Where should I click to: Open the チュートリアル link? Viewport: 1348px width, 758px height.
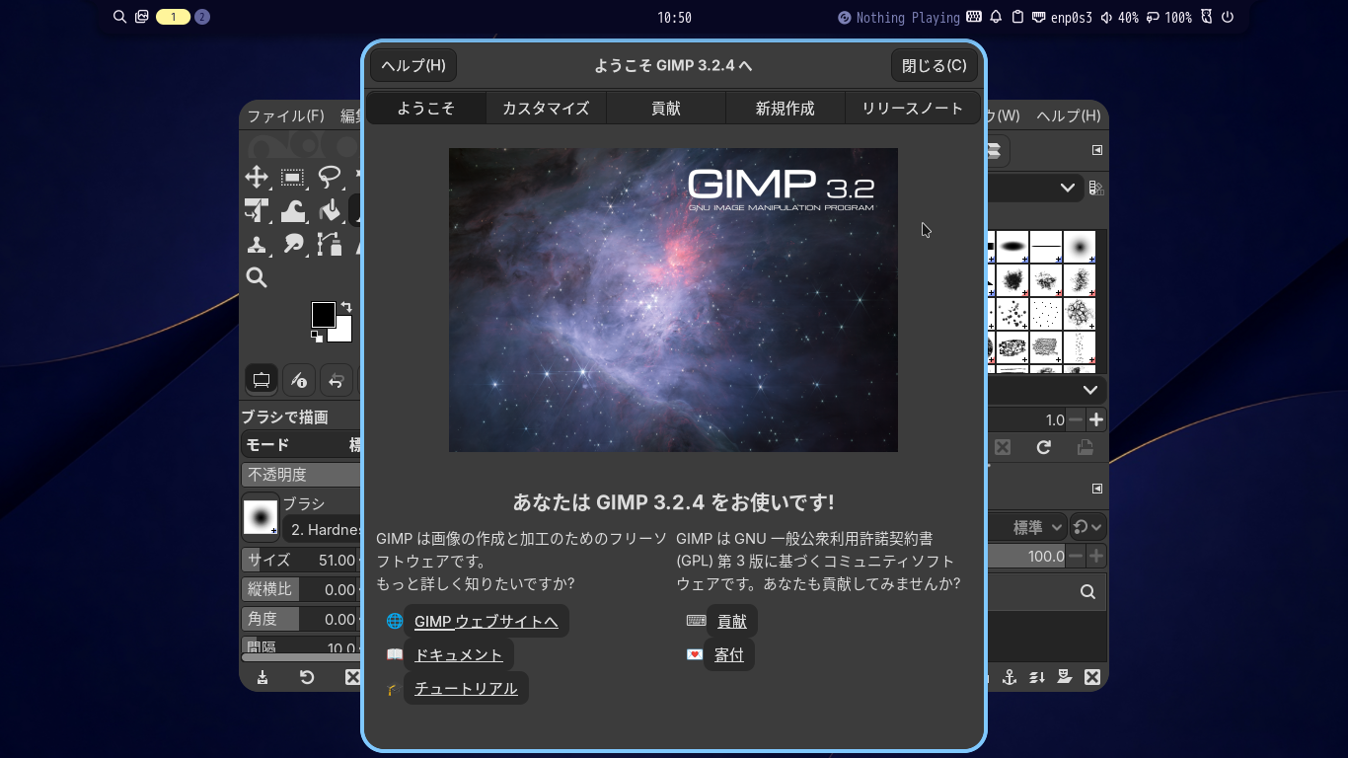click(466, 688)
